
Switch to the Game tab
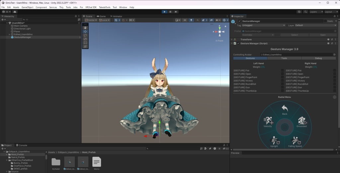pyautogui.click(x=101, y=16)
